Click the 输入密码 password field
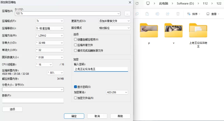 101,69
